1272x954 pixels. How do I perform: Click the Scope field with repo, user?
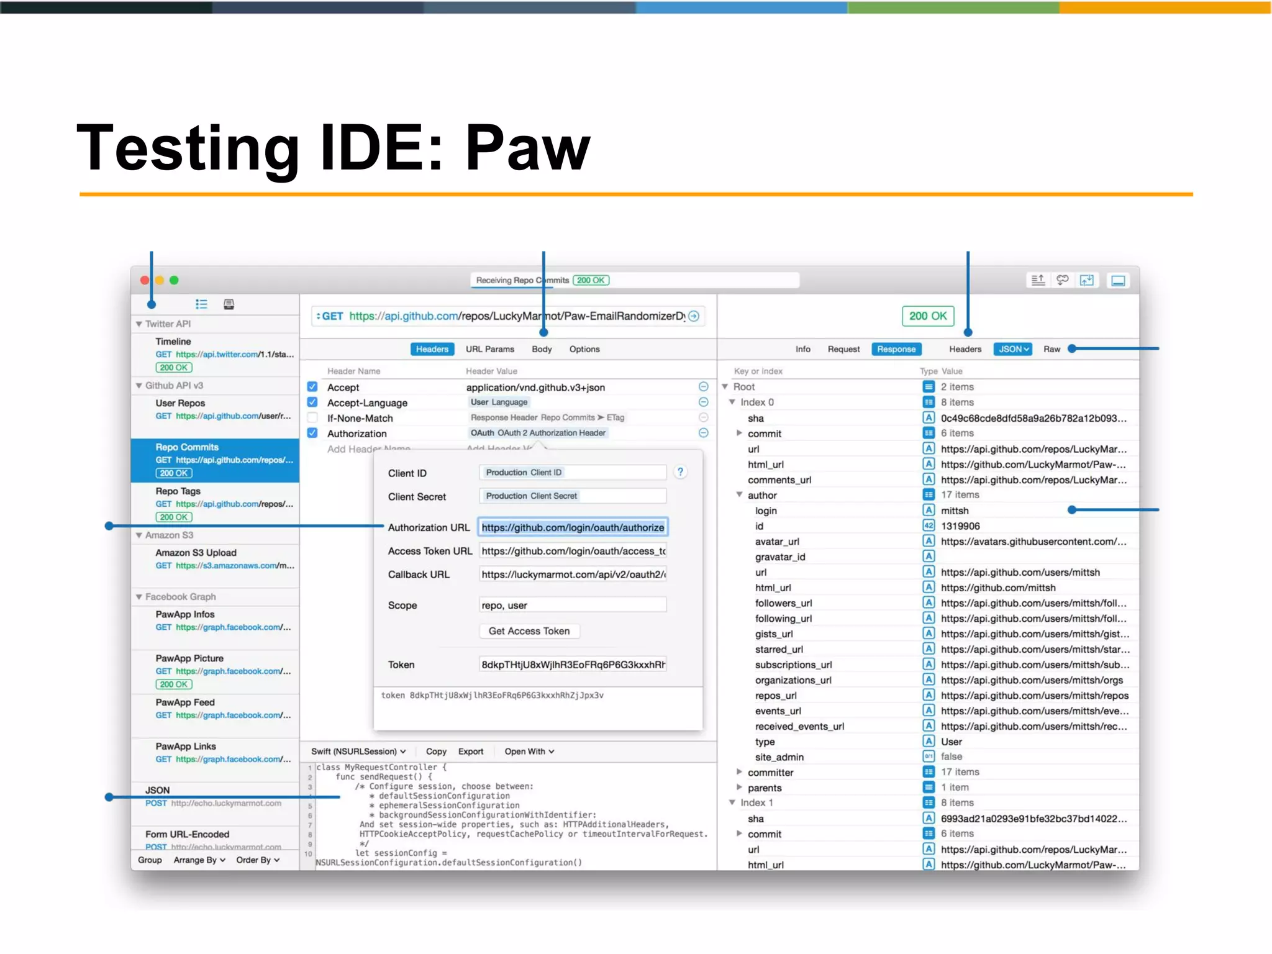click(573, 605)
